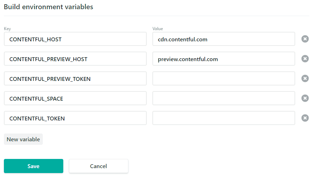Edit the preview.contentful.com value field
The image size is (315, 178).
coord(224,59)
